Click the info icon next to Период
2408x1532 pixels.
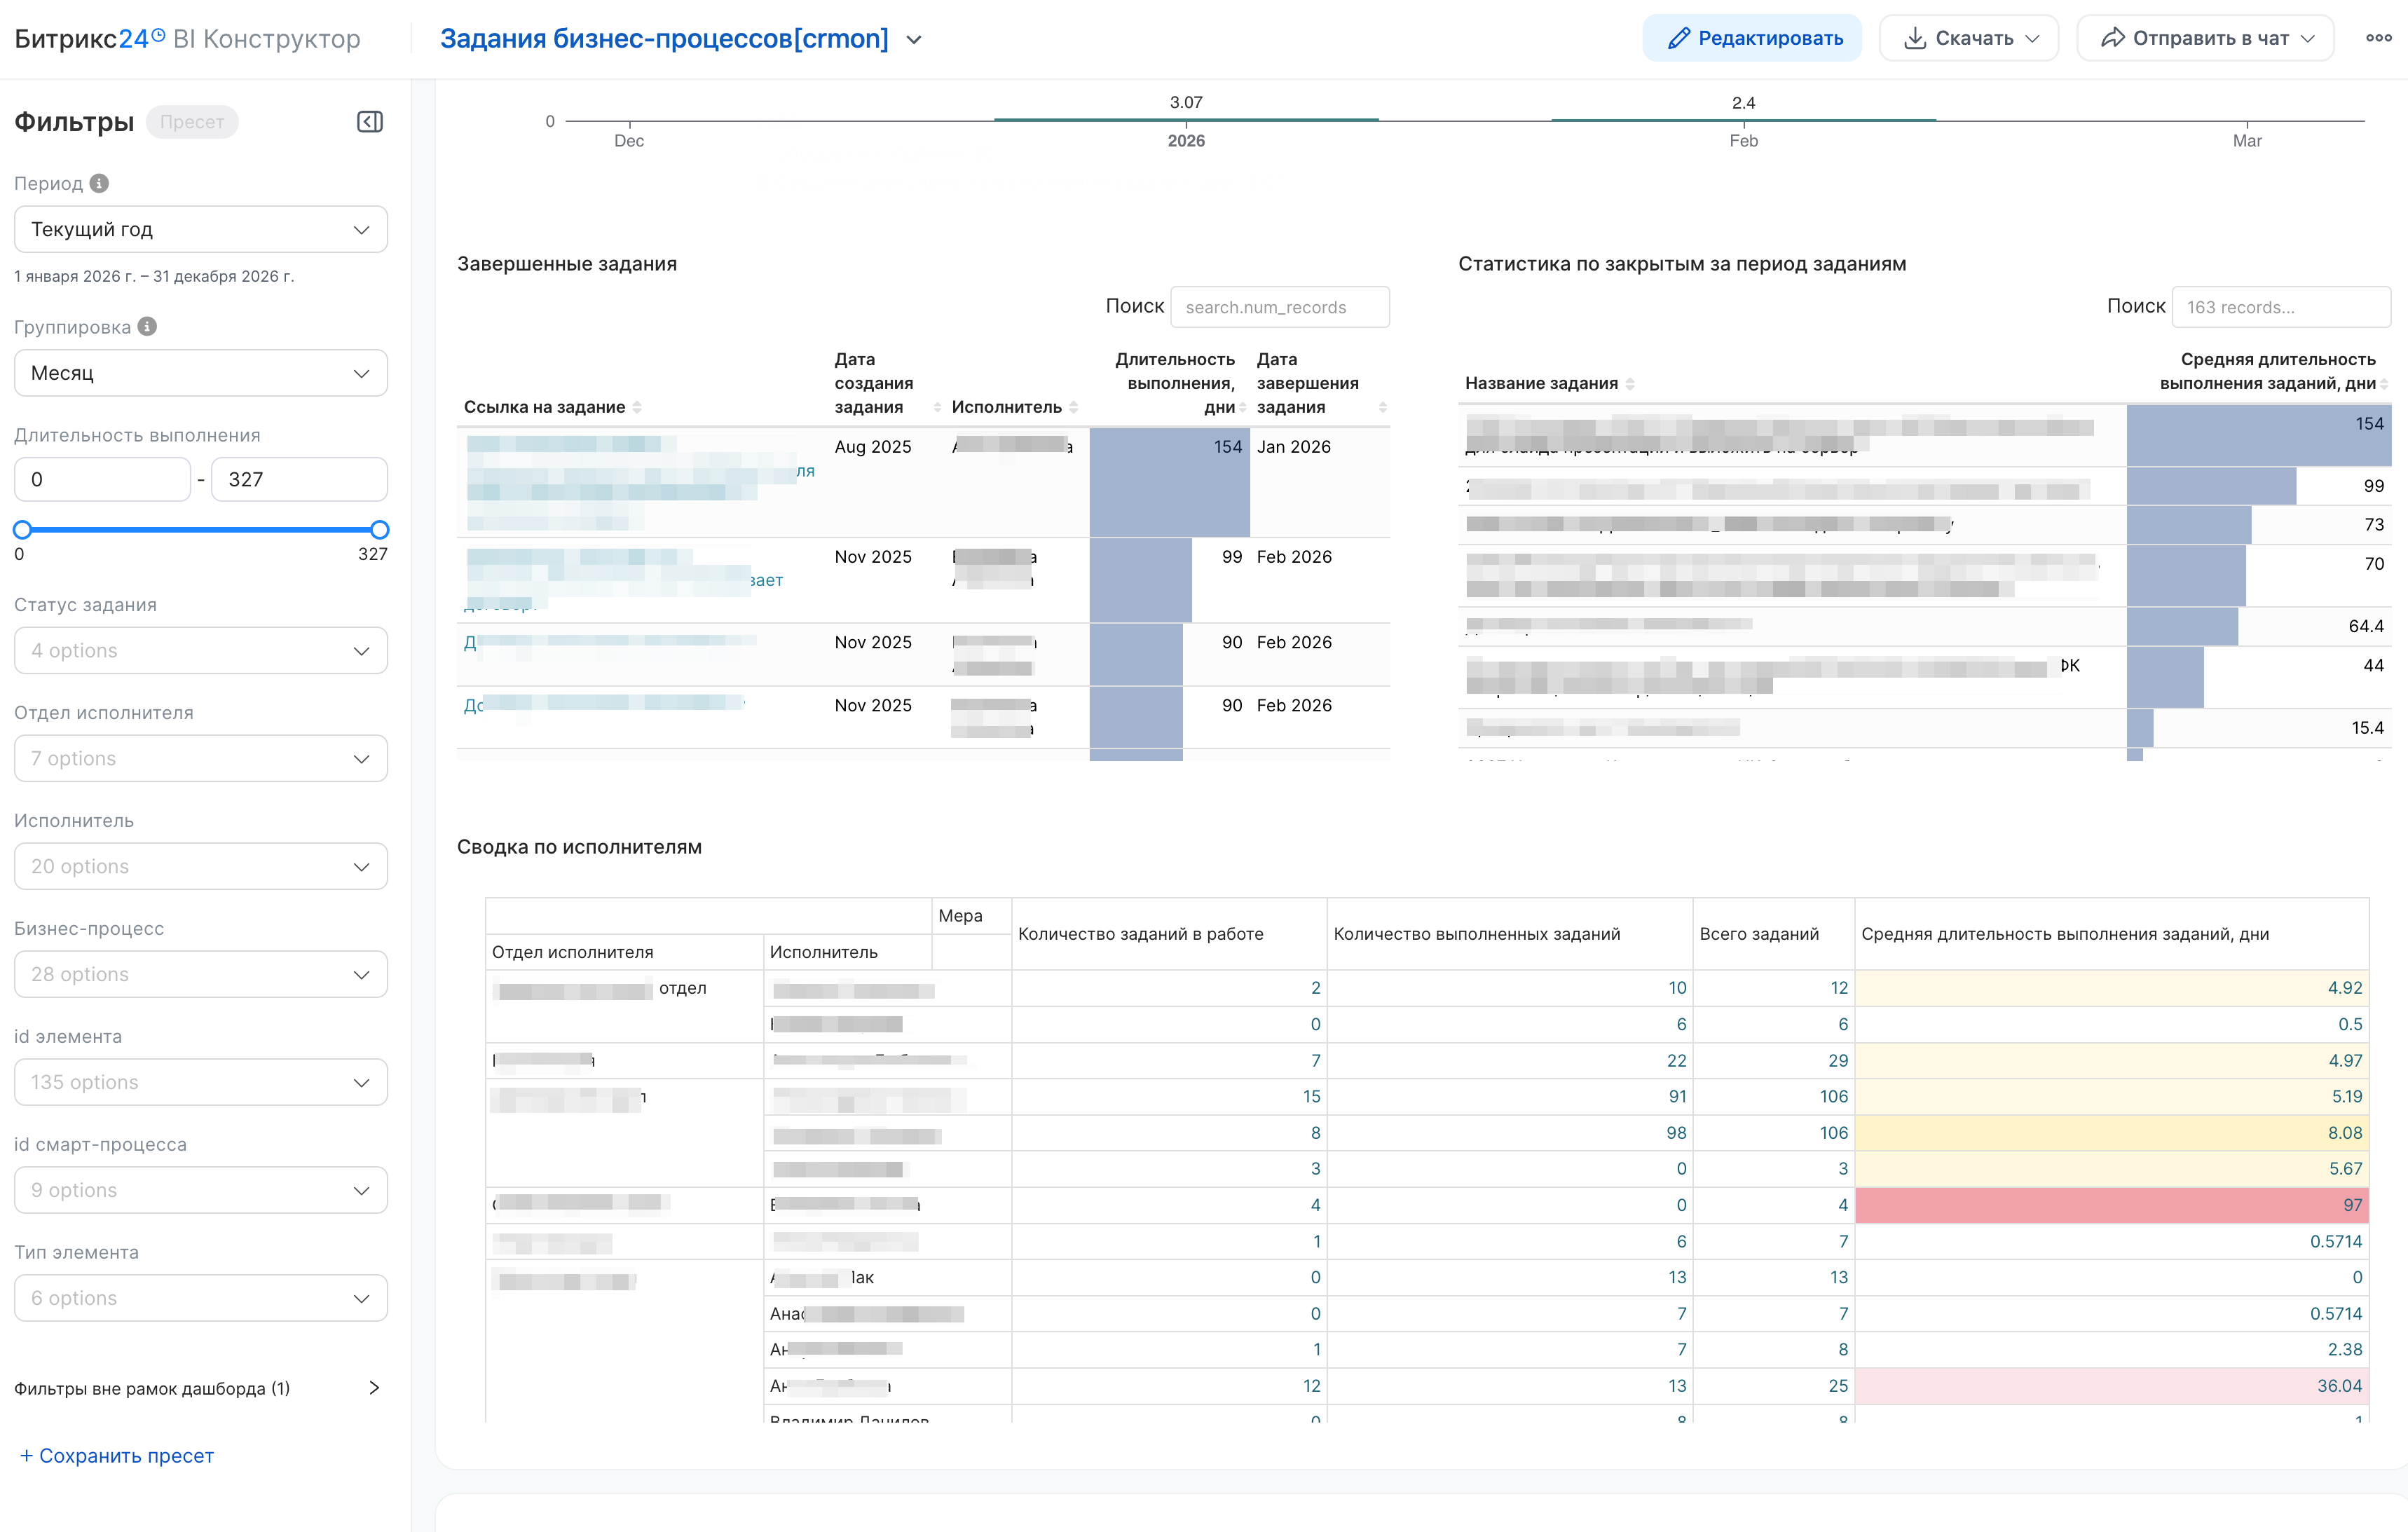click(99, 183)
